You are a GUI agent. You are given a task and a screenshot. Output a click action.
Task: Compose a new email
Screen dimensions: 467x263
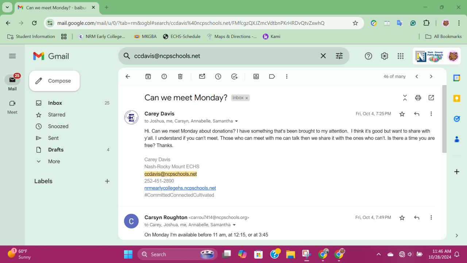[x=54, y=81]
